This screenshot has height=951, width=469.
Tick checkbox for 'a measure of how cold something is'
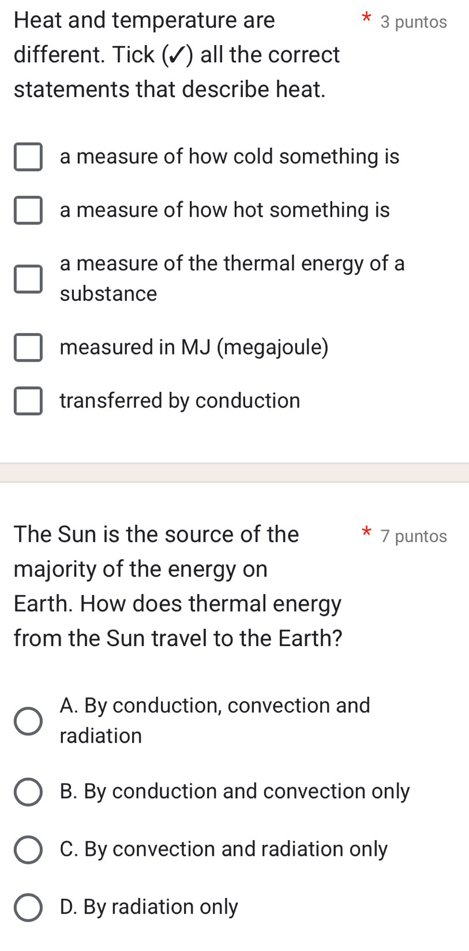tap(28, 157)
